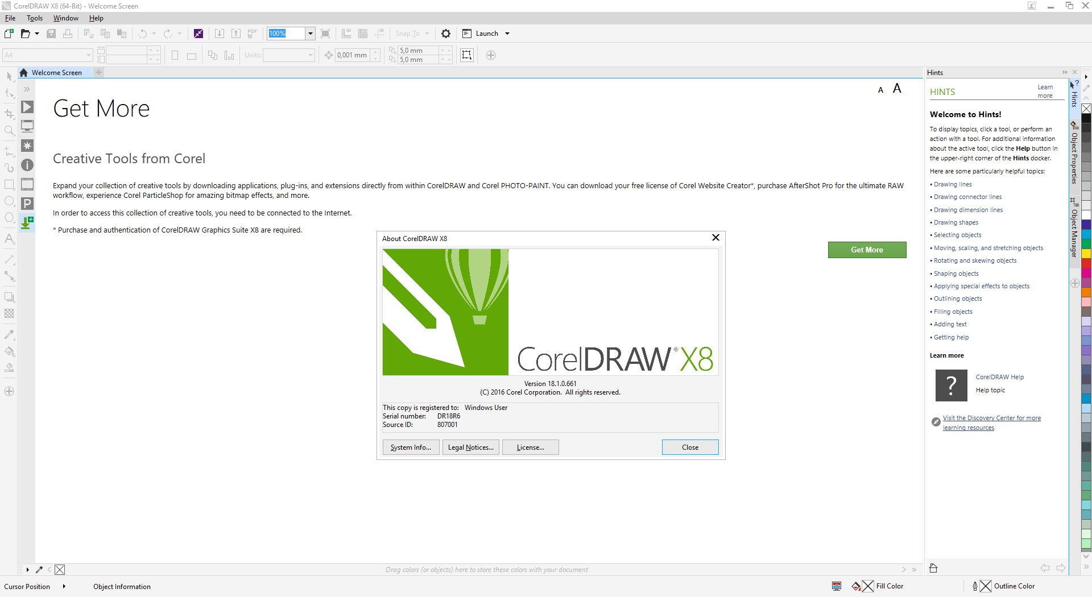Select the Zoom tool magnifier
This screenshot has width=1092, height=597.
9,131
